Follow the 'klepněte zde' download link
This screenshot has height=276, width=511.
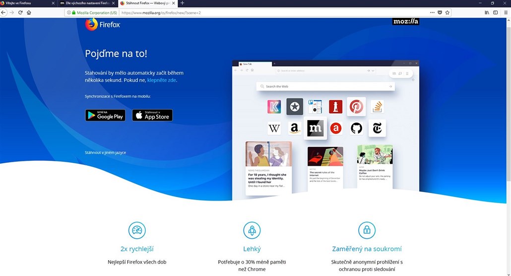pos(162,80)
